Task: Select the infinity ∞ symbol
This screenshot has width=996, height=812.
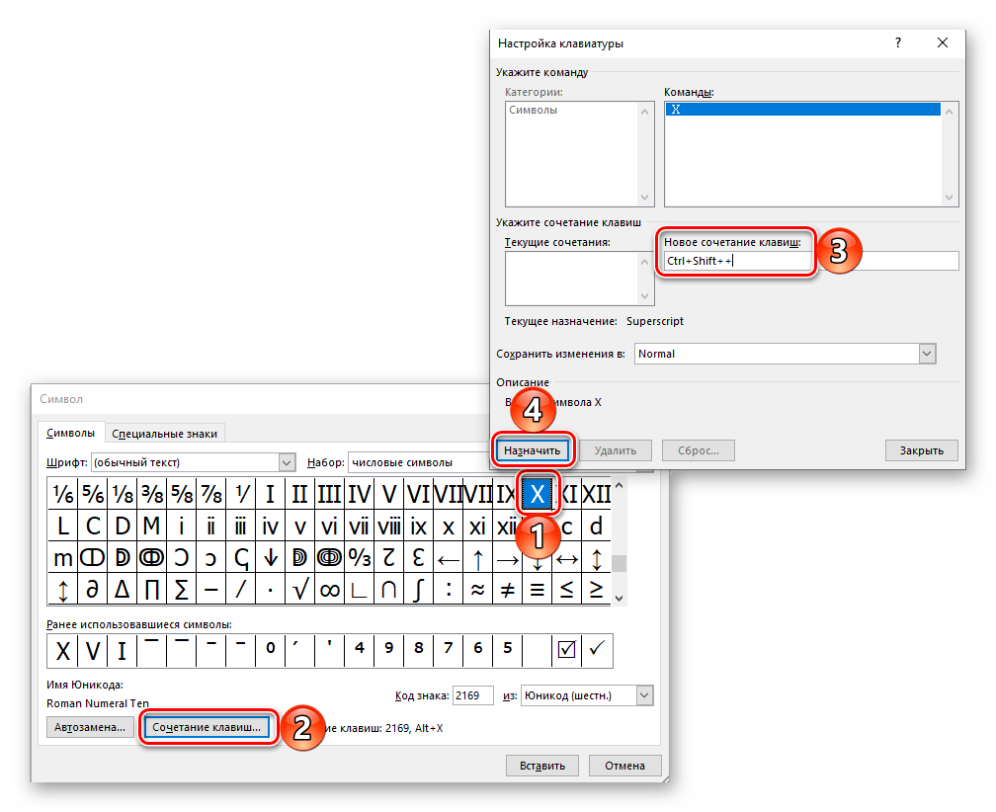Action: click(x=329, y=590)
